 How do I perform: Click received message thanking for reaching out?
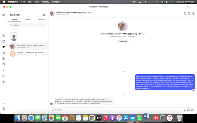pos(84,101)
